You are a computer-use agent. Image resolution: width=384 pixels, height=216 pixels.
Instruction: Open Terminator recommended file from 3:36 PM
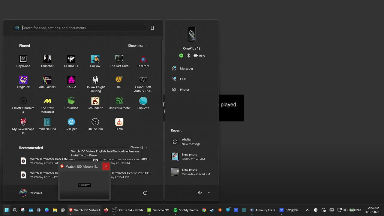(39, 175)
